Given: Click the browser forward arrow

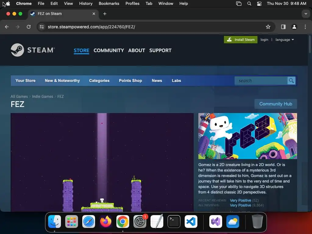Looking at the screenshot, I should click(x=17, y=27).
